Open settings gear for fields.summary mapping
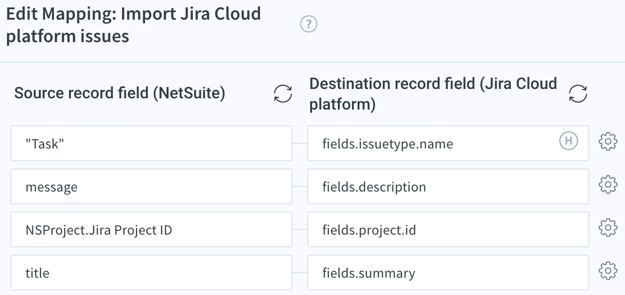Screen dimensions: 625x295 coord(608,270)
